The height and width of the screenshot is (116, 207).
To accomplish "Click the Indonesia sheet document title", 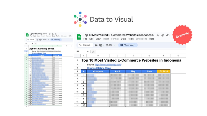I will (x=119, y=35).
